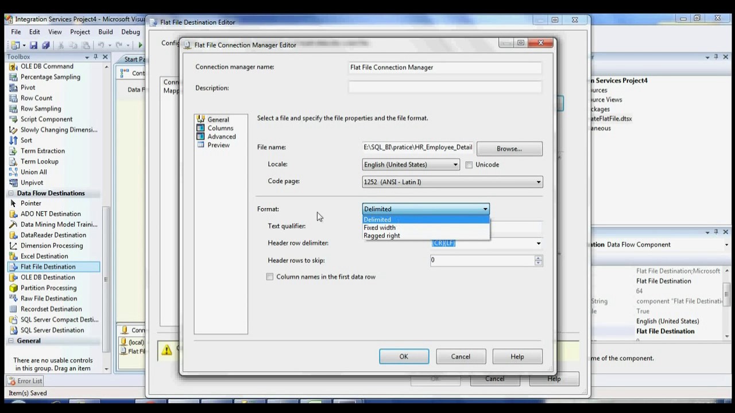Open the Debug menu
This screenshot has width=735, height=413.
tap(130, 32)
